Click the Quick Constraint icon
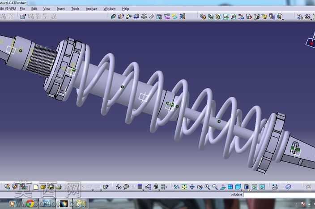The height and width of the screenshot is (209, 315). (x=159, y=16)
